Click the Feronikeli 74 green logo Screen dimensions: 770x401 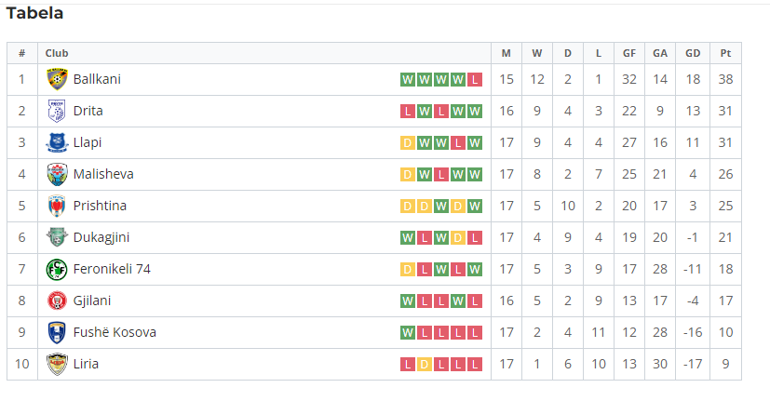(57, 269)
